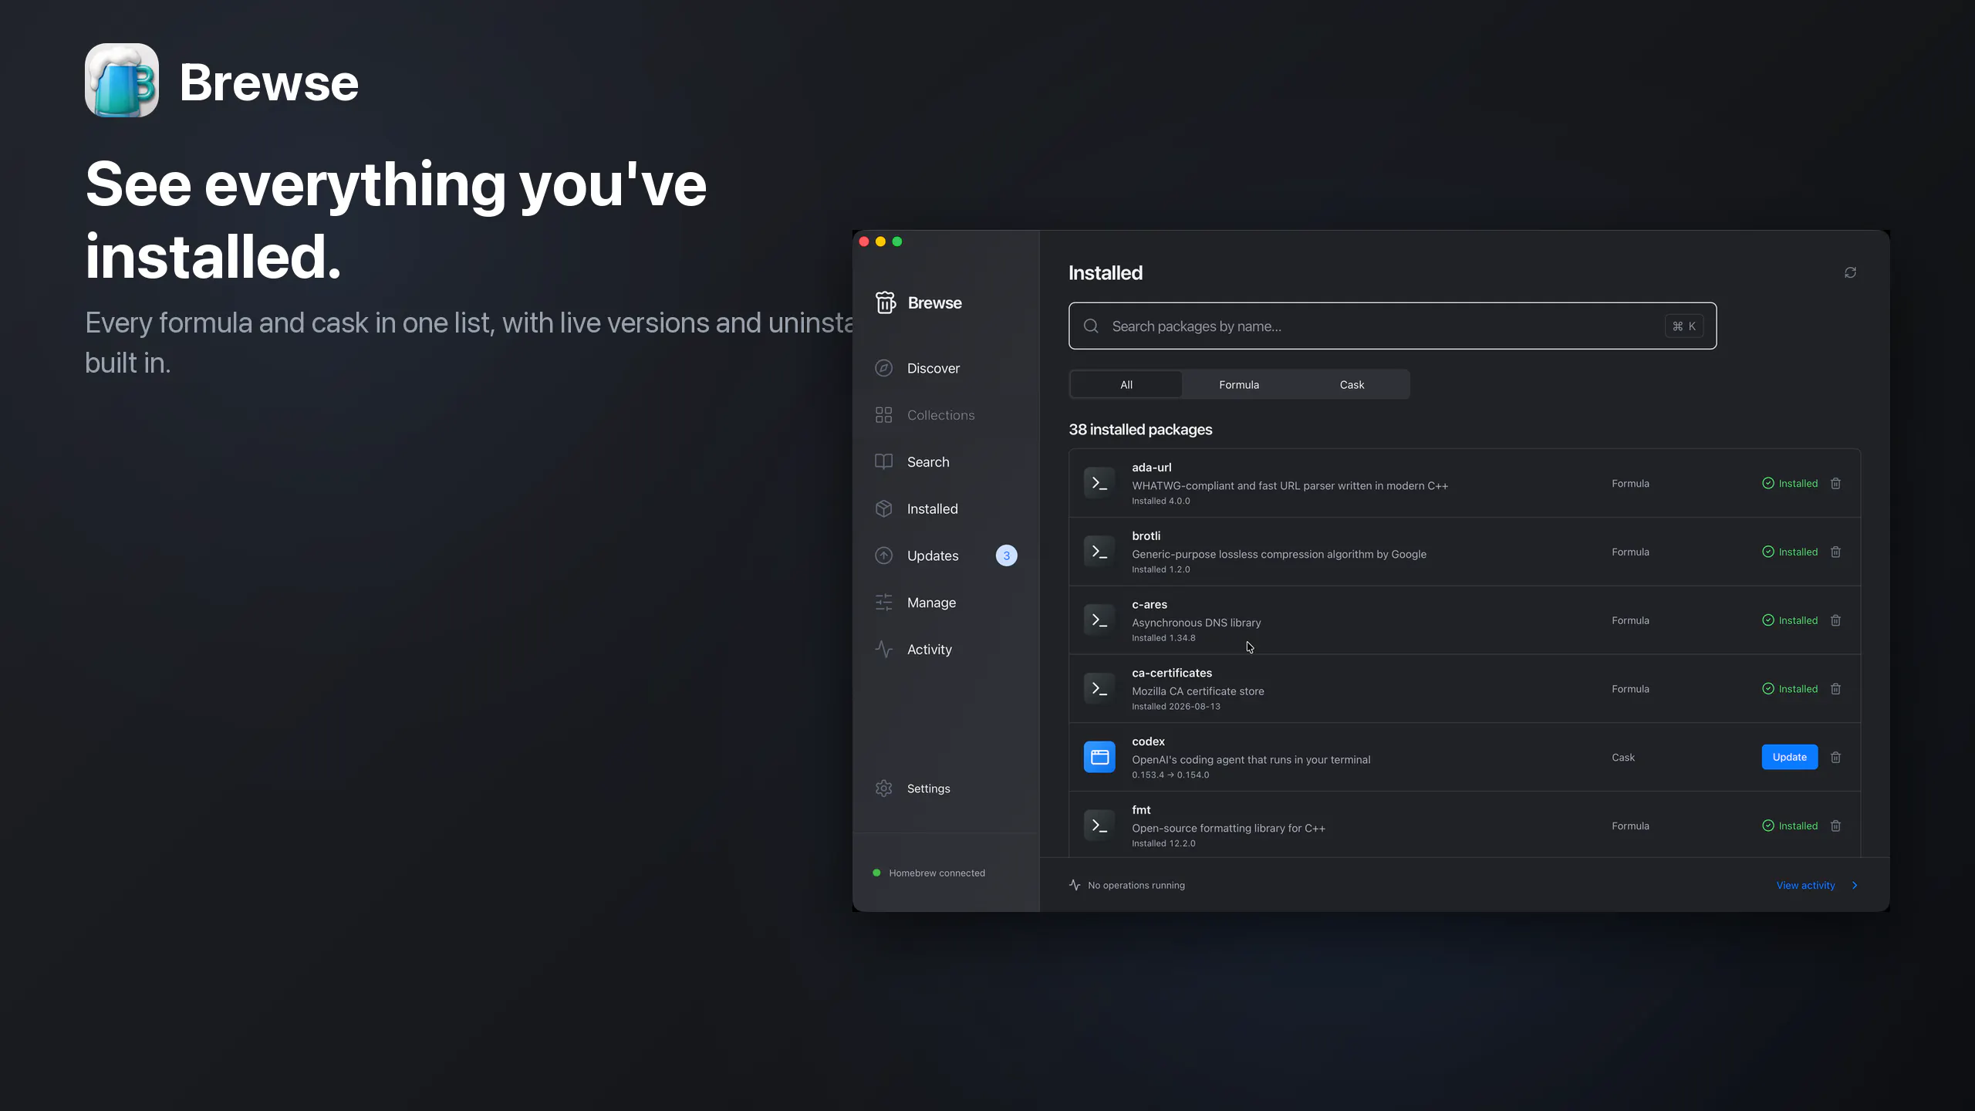Open the Discover compass icon
1975x1111 pixels.
[x=884, y=368]
